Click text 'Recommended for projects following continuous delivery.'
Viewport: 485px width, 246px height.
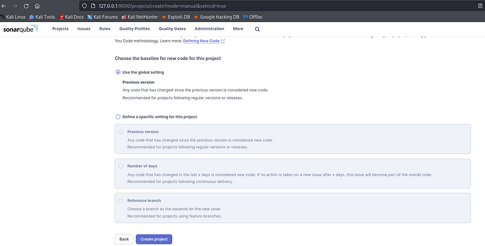[180, 182]
